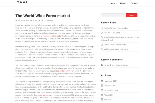The height and width of the screenshot is (103, 155).
Task: Click document icon beside Weblog Your Way post
Action: [102, 49]
